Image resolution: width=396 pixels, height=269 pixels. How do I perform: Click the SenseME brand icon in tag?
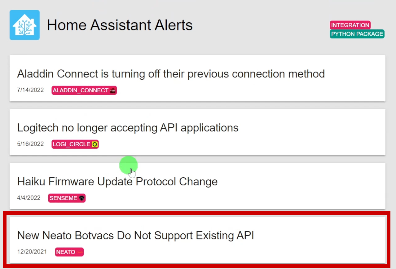(81, 198)
